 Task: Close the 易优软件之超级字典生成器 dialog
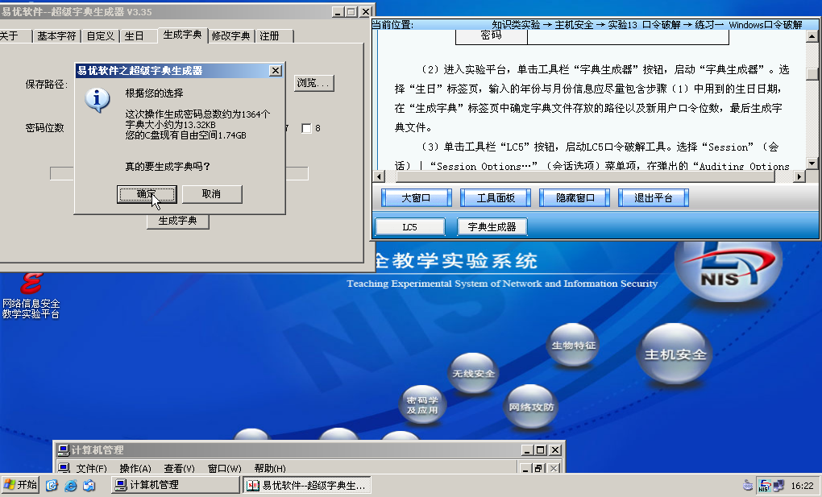click(276, 70)
